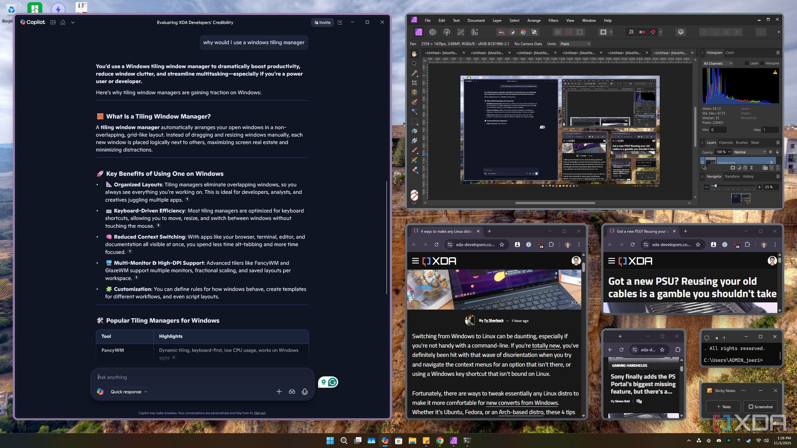Expand the Normal blend mode dropdown

point(750,152)
